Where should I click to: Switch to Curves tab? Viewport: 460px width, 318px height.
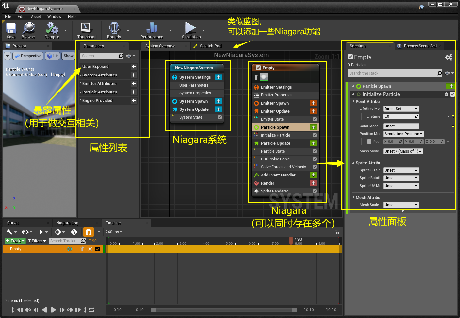click(13, 223)
